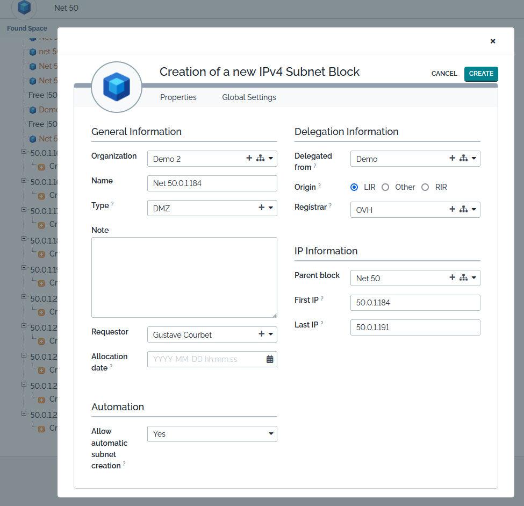Click the plus icon in Organization field

[x=249, y=159]
